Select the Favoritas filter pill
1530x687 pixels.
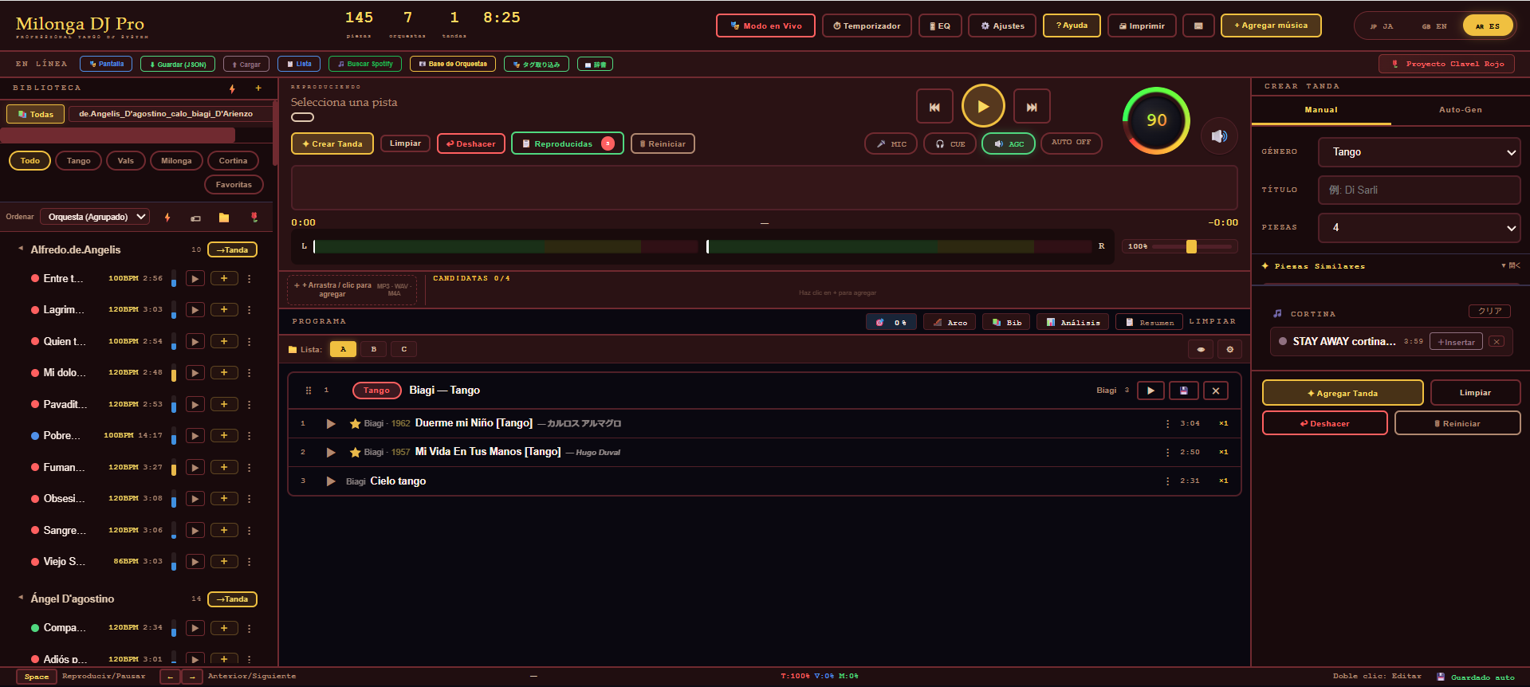tap(234, 185)
